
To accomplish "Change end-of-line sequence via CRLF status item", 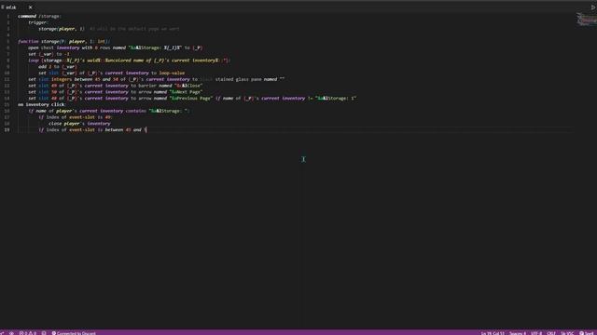I will [x=551, y=333].
